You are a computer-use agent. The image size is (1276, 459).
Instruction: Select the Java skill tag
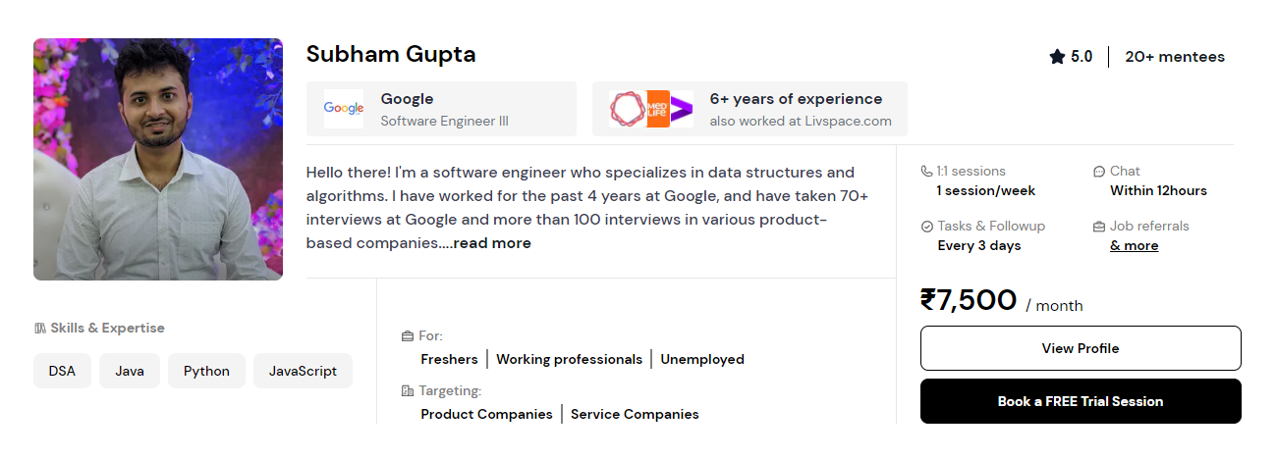(x=130, y=372)
